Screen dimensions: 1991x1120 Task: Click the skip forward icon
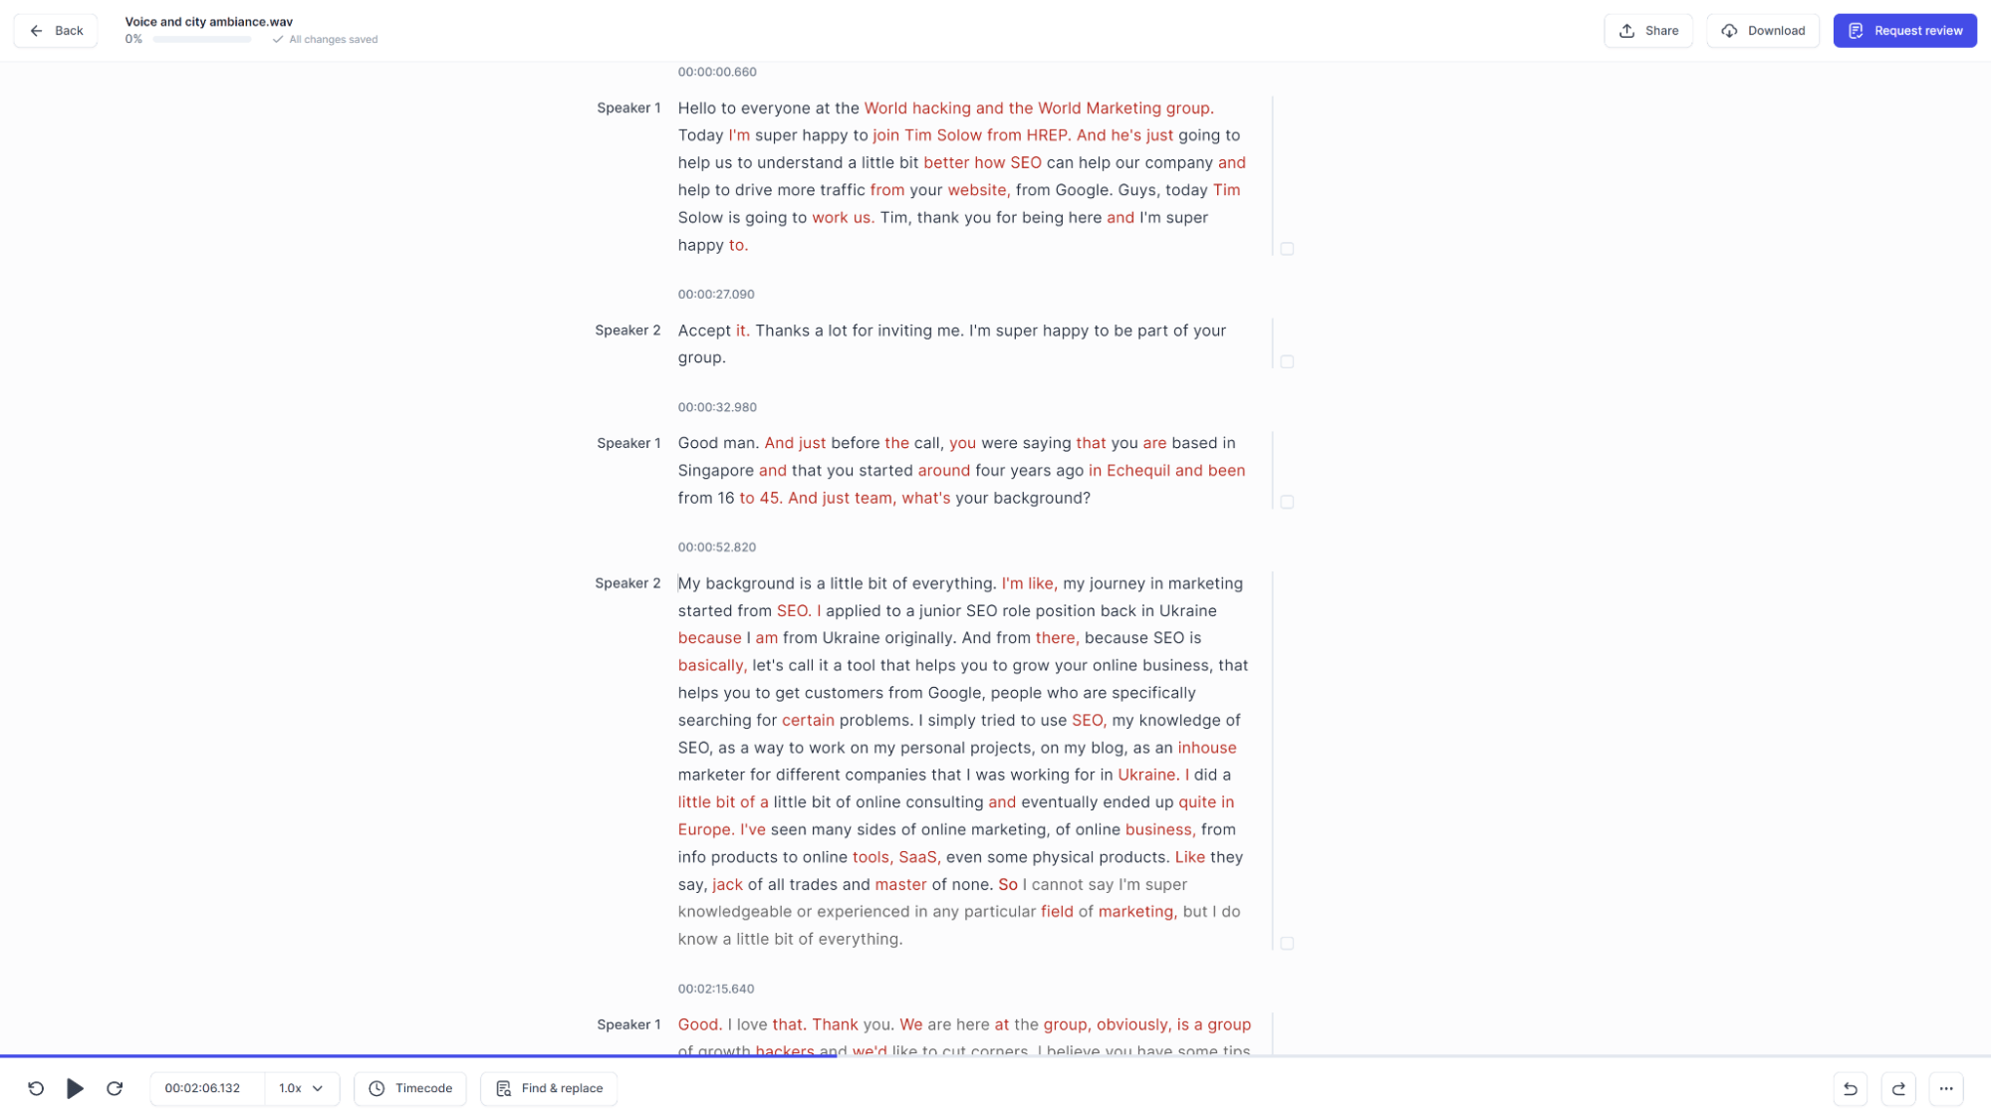tap(115, 1088)
